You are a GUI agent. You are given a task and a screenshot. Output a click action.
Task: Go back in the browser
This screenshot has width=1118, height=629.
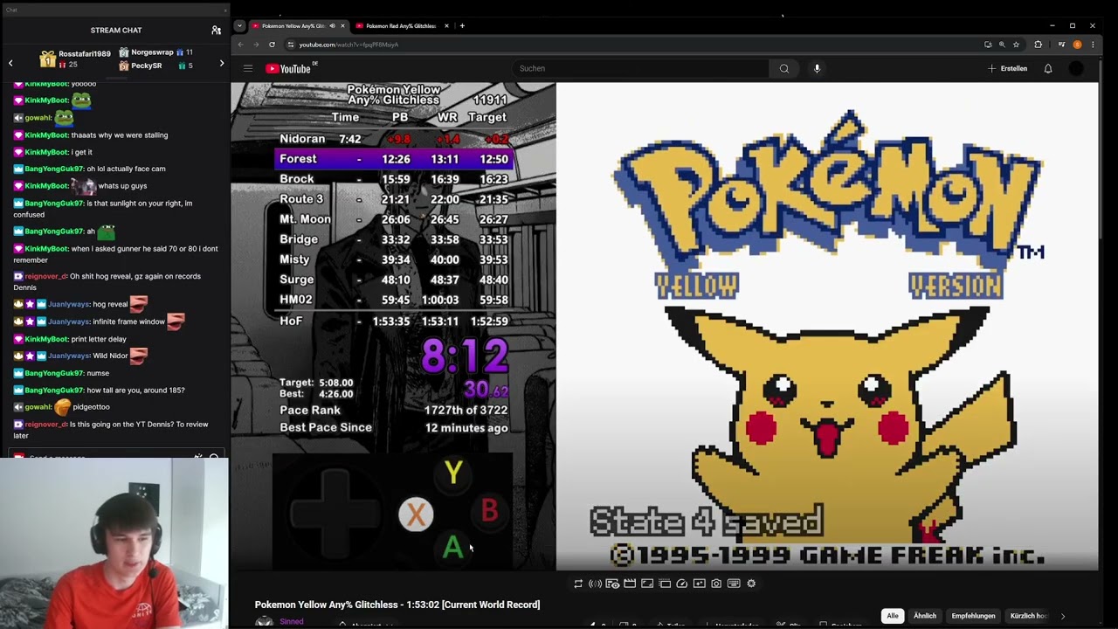pos(241,45)
